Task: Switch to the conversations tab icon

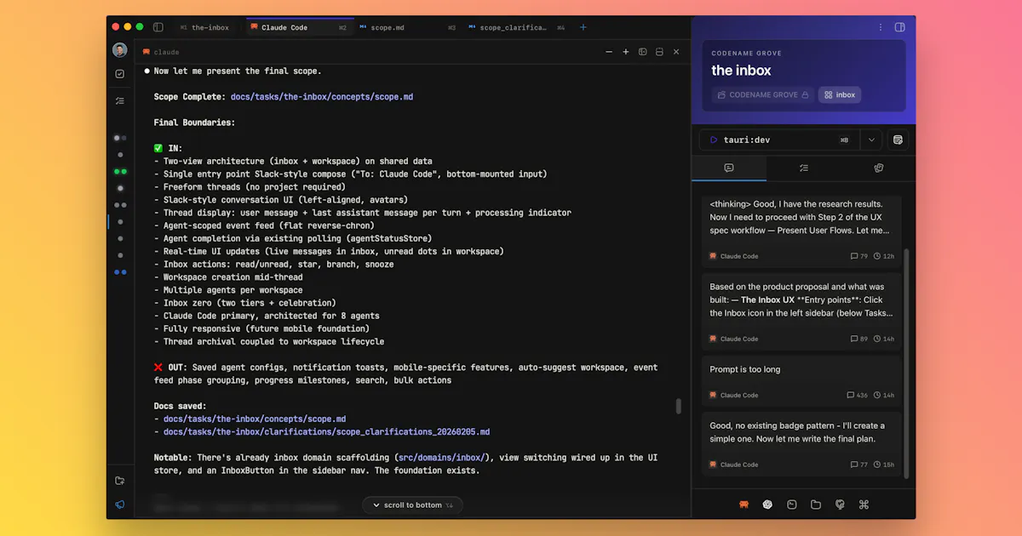Action: 729,168
